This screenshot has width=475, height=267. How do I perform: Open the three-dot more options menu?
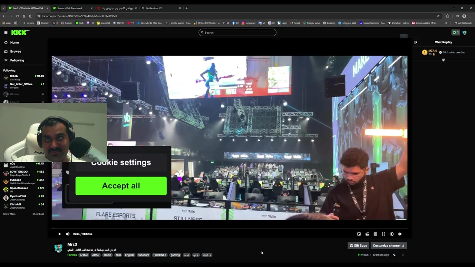coord(403,255)
